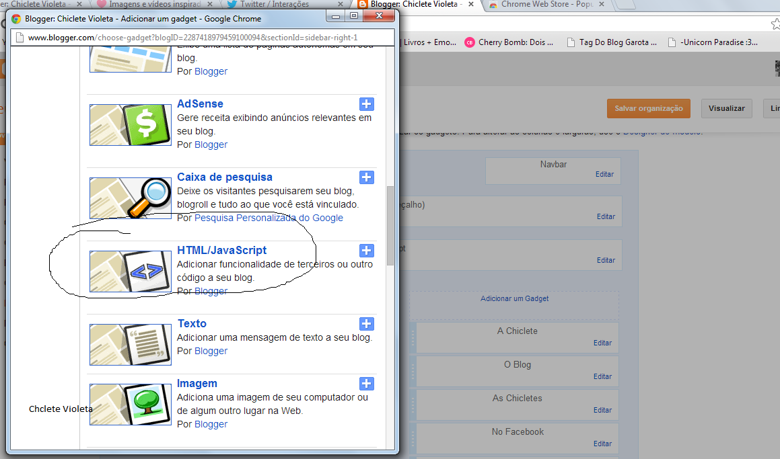Click the Navbar gadget box in layout
The width and height of the screenshot is (780, 459).
[x=553, y=171]
